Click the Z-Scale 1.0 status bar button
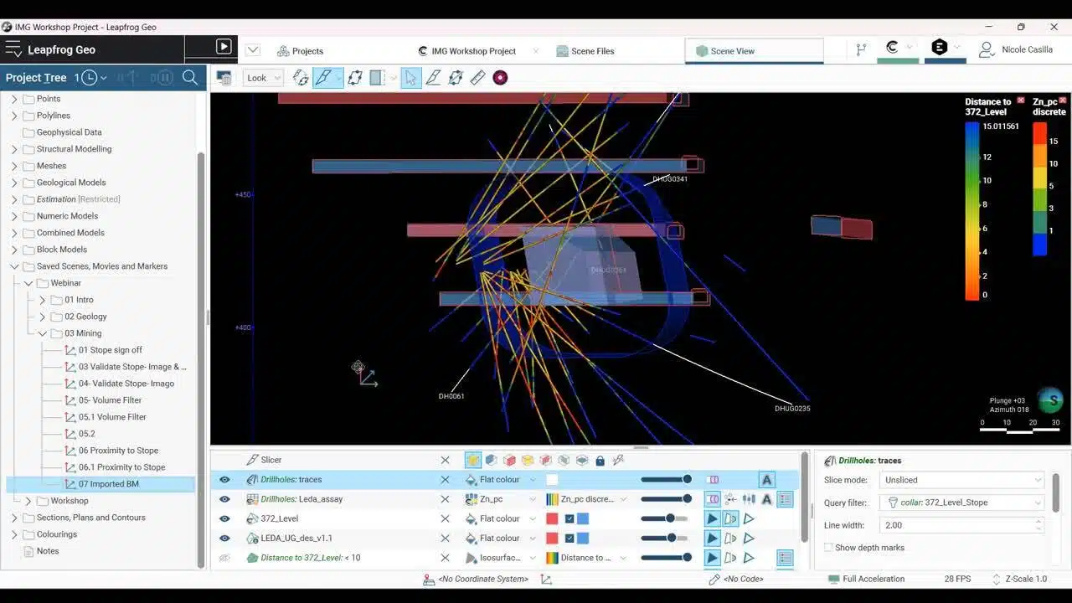This screenshot has height=603, width=1072. tap(1019, 579)
